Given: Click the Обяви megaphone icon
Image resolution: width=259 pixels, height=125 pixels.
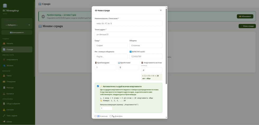Looking at the screenshot, I should 4,122.
